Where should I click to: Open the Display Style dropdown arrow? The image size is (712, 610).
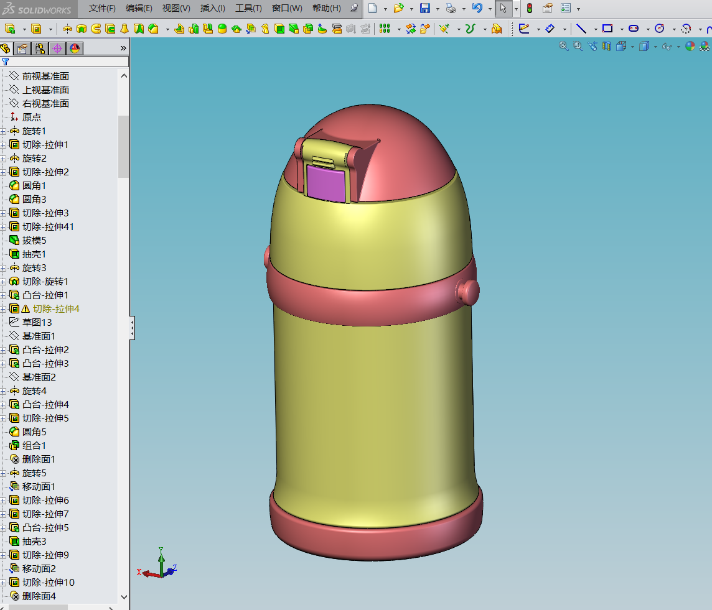(x=655, y=47)
